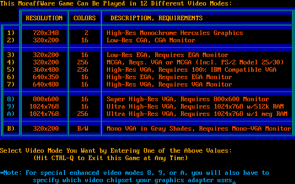This screenshot has width=295, height=184.
Task: Choose option 2) Low-Res CGA
Action: (x=11, y=40)
